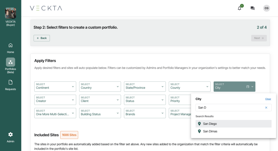Viewport: 278px width, 151px height.
Task: Open Requests document icon
Action: point(11,82)
